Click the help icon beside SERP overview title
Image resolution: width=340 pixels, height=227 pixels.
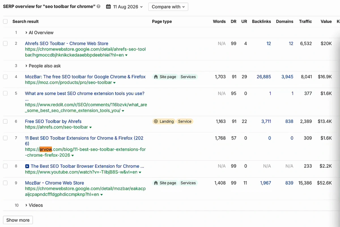(x=99, y=7)
